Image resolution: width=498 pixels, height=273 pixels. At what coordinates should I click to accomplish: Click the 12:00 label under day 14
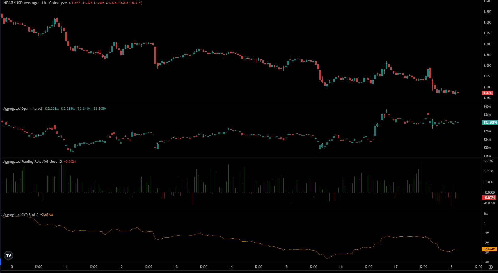click(x=258, y=267)
